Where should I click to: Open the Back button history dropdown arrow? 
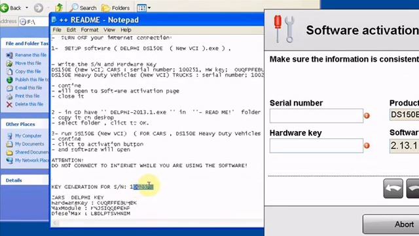pos(27,8)
